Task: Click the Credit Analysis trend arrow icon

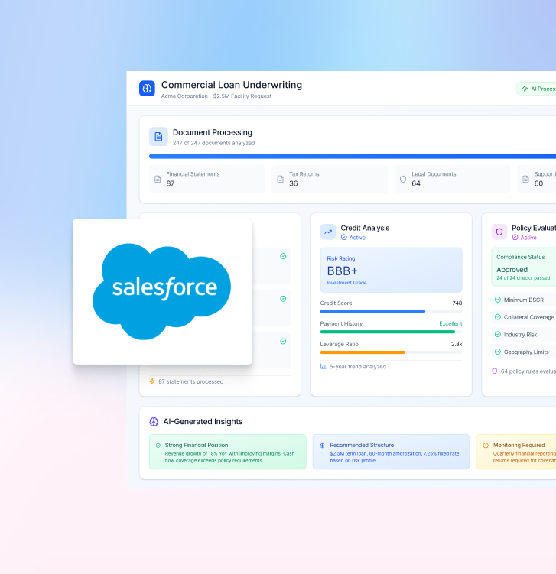Action: click(328, 232)
